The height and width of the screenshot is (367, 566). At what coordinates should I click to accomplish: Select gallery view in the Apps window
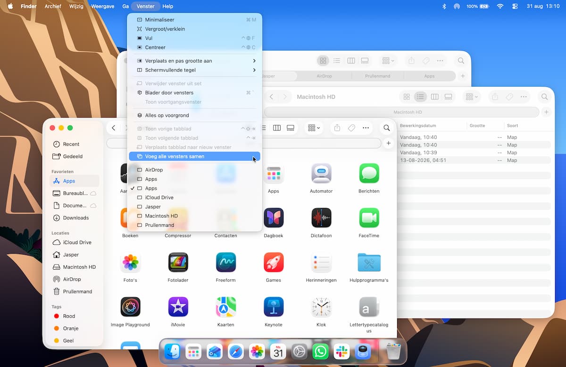(291, 128)
